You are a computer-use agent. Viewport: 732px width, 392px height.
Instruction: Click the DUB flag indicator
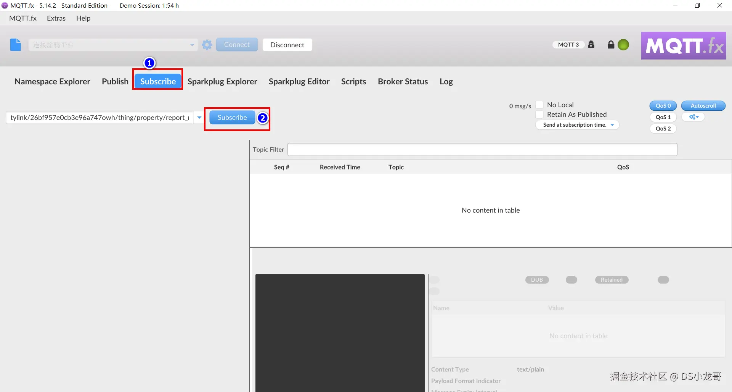pyautogui.click(x=537, y=280)
